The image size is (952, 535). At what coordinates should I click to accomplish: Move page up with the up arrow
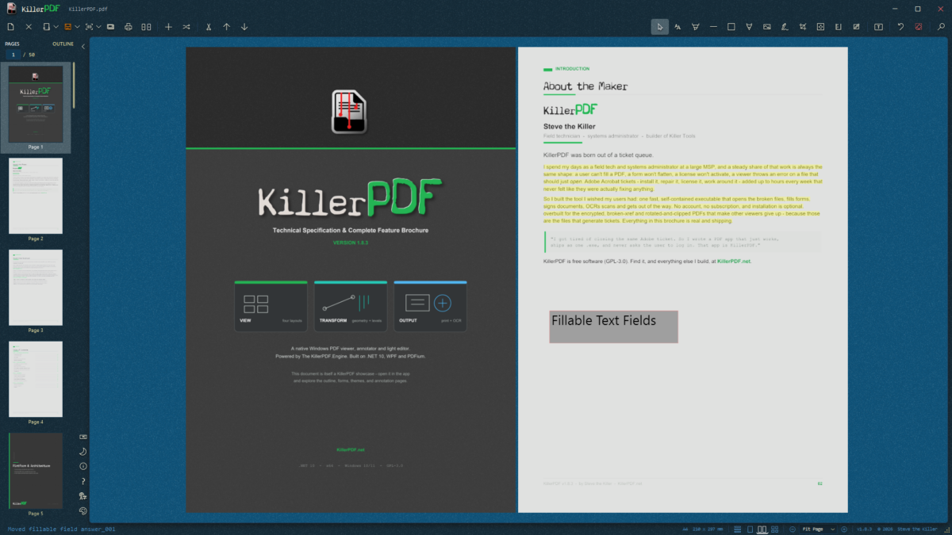(x=227, y=27)
